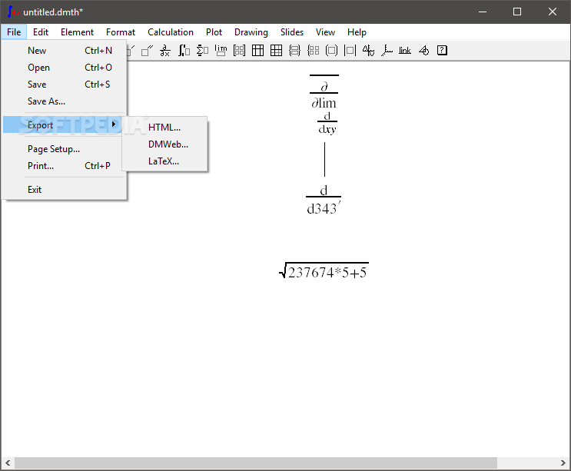Open the Help menu
The width and height of the screenshot is (571, 471).
(x=357, y=32)
